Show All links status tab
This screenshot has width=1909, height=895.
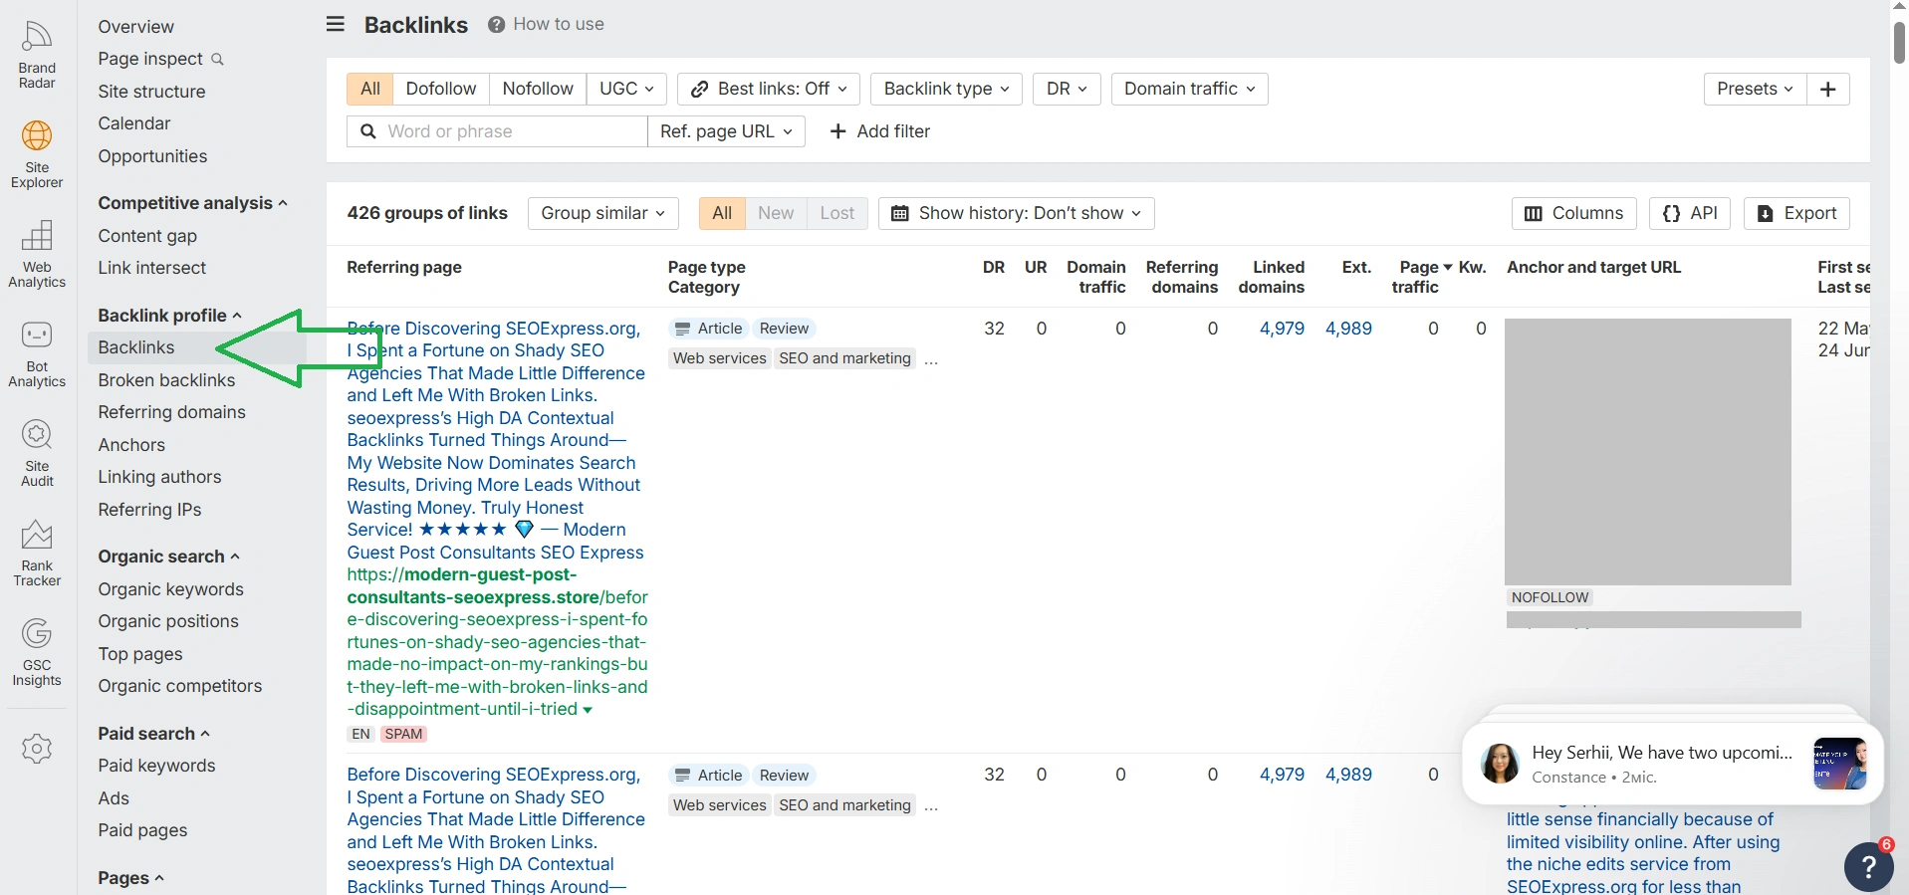click(x=722, y=213)
